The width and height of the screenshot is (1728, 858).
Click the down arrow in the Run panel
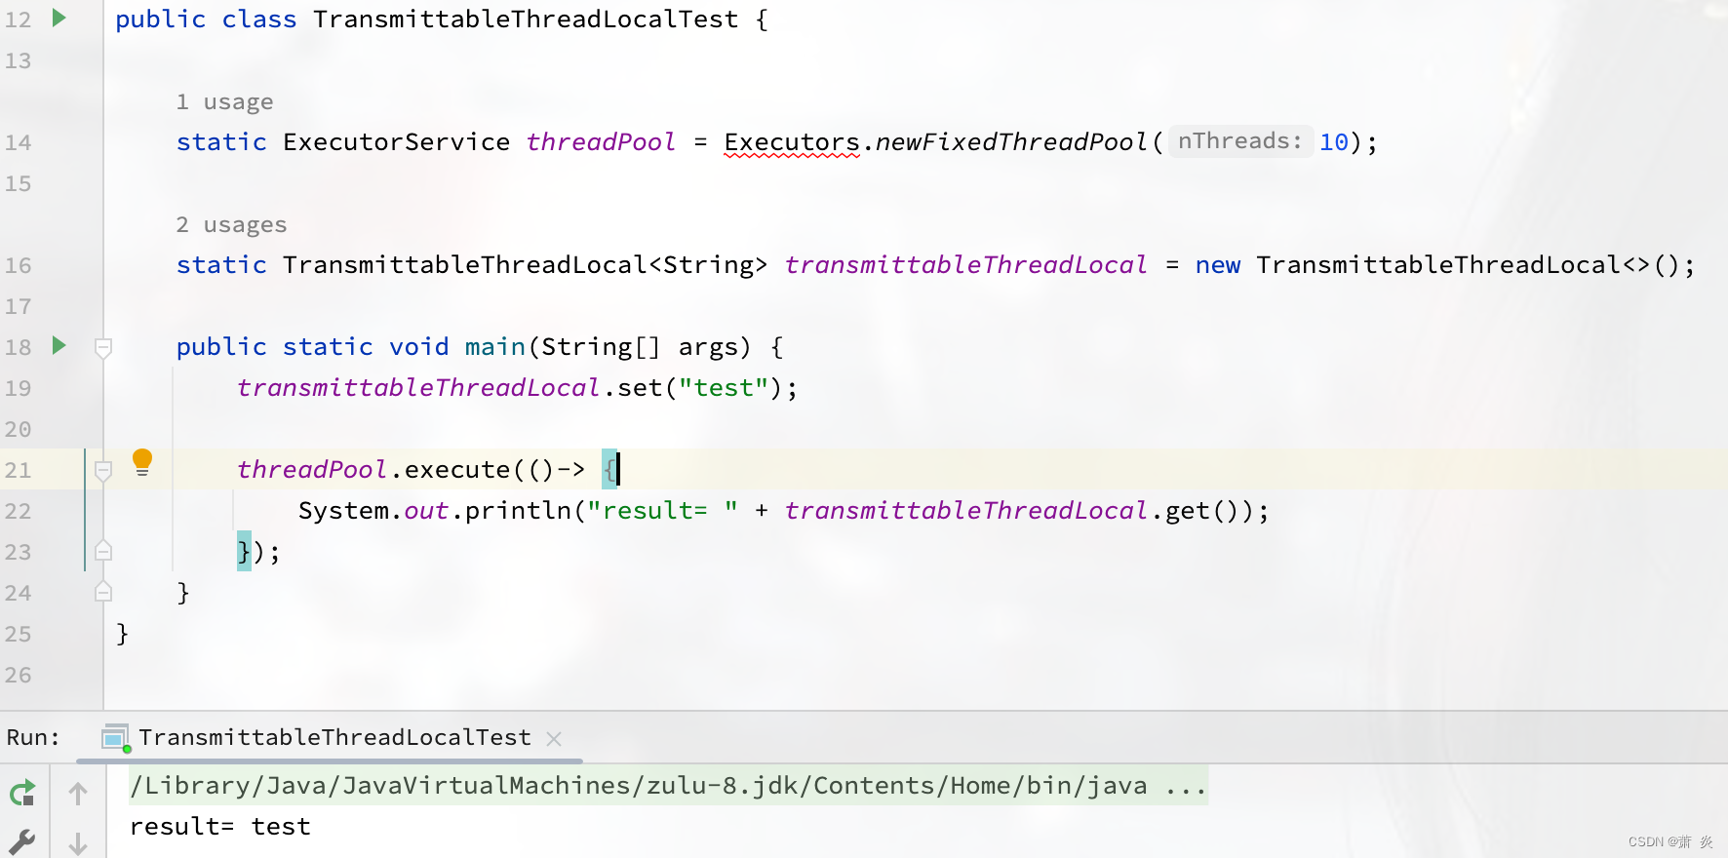[78, 843]
